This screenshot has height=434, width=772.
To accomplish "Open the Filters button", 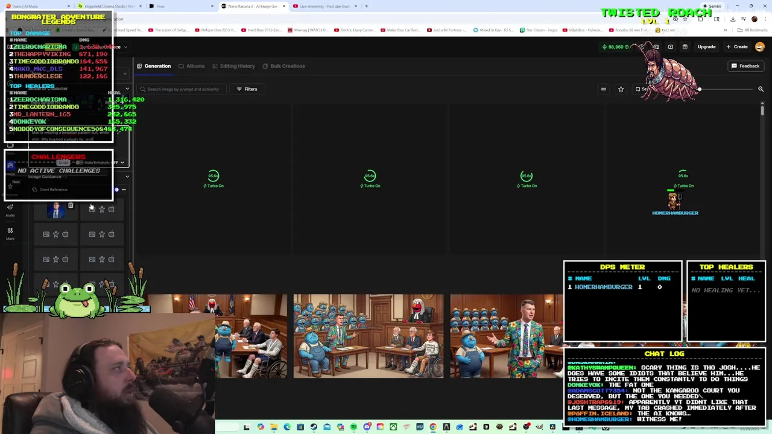I will 247,89.
